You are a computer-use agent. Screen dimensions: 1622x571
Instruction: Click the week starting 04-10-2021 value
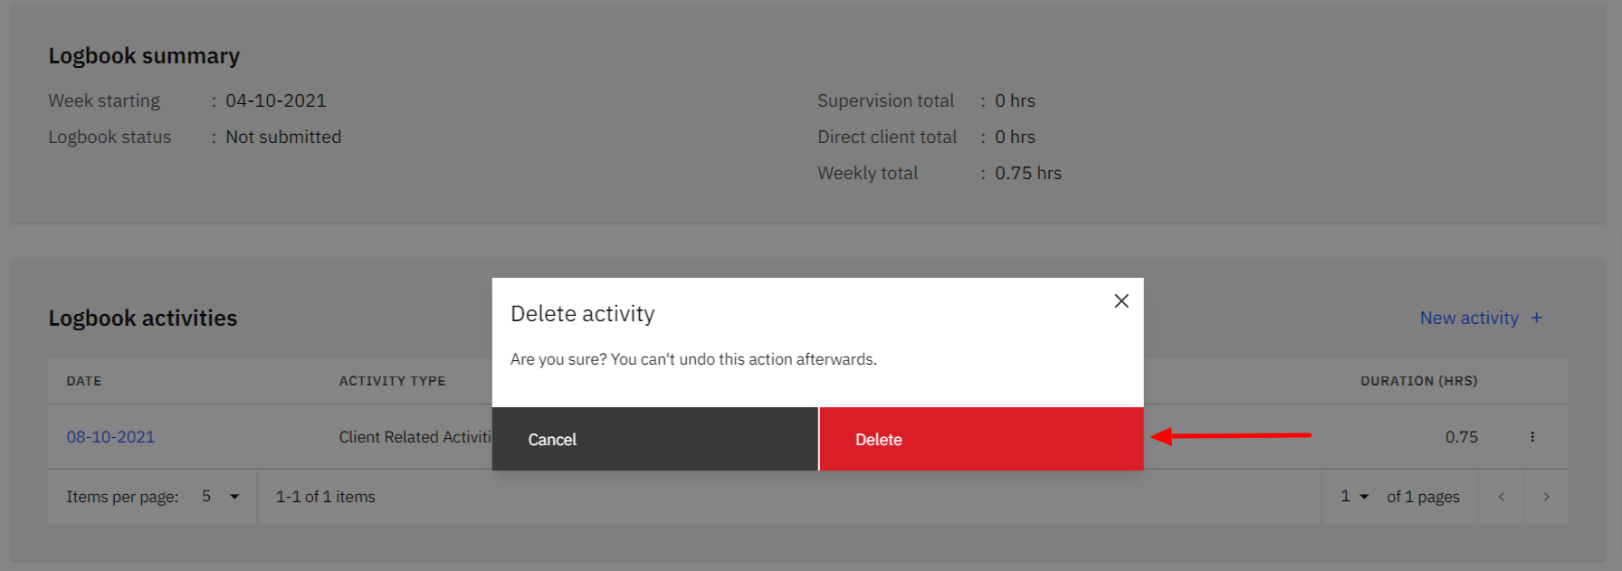[276, 100]
